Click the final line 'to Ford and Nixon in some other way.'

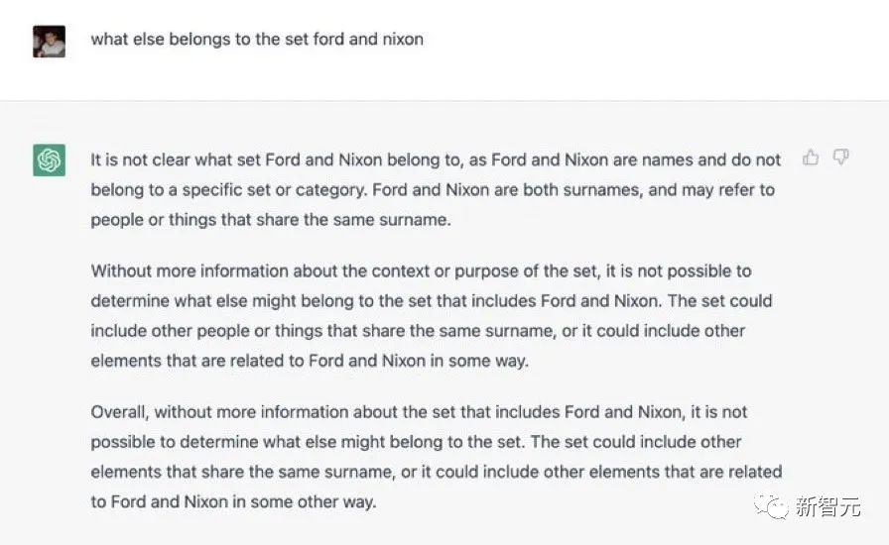[233, 502]
